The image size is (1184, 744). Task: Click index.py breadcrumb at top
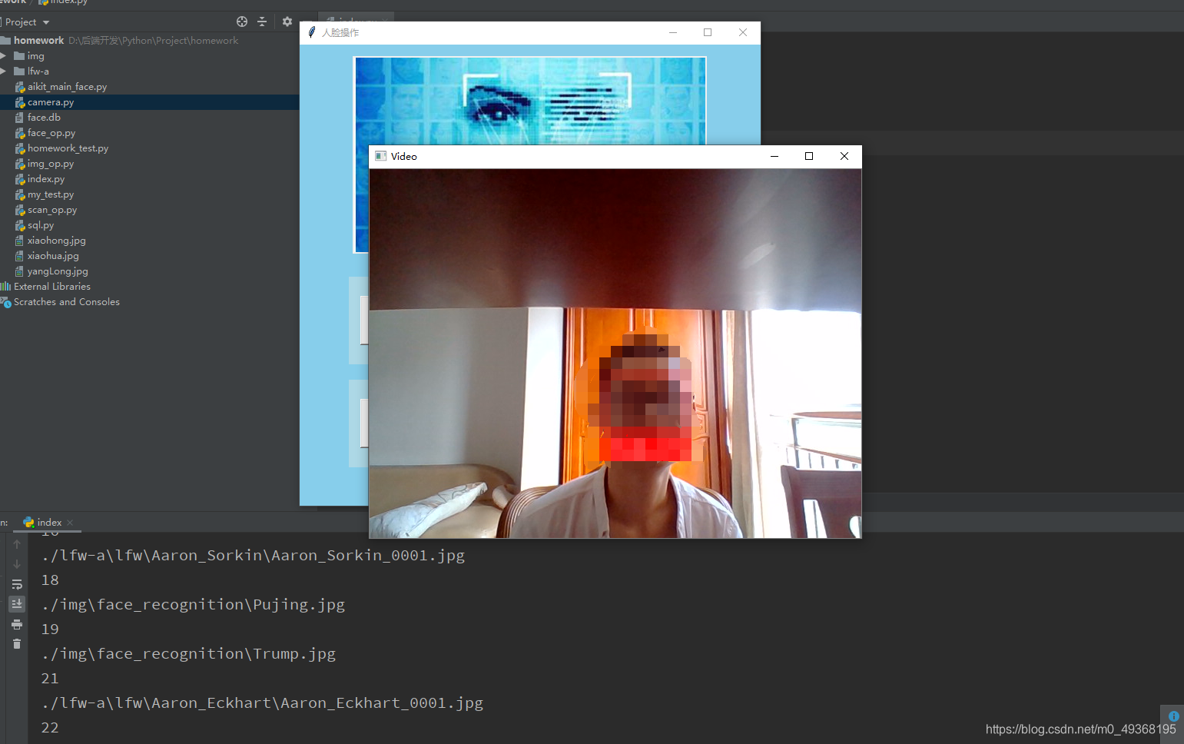coord(63,2)
